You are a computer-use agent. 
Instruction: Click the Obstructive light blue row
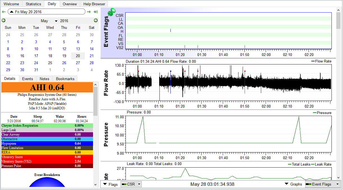click(47, 139)
